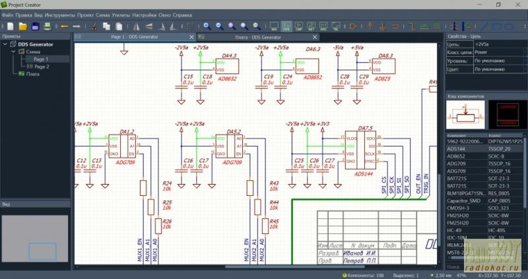
Task: Click the save (floppy disk) icon
Action: click(35, 26)
